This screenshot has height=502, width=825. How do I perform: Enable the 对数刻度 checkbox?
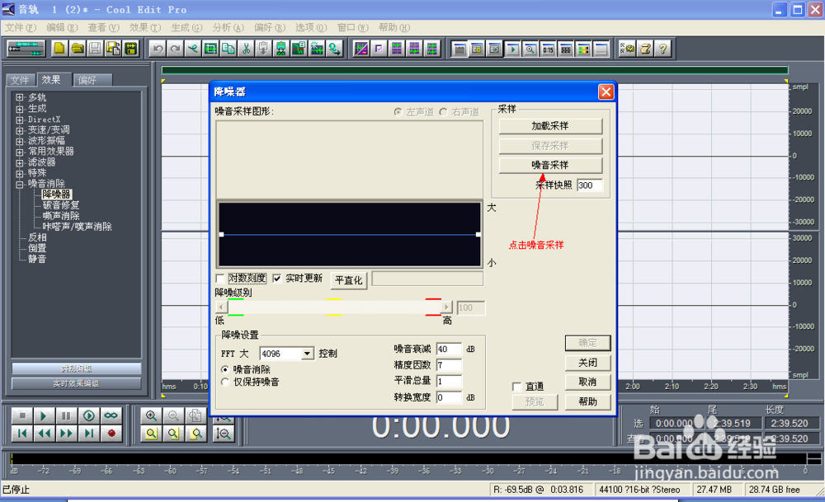pos(219,279)
